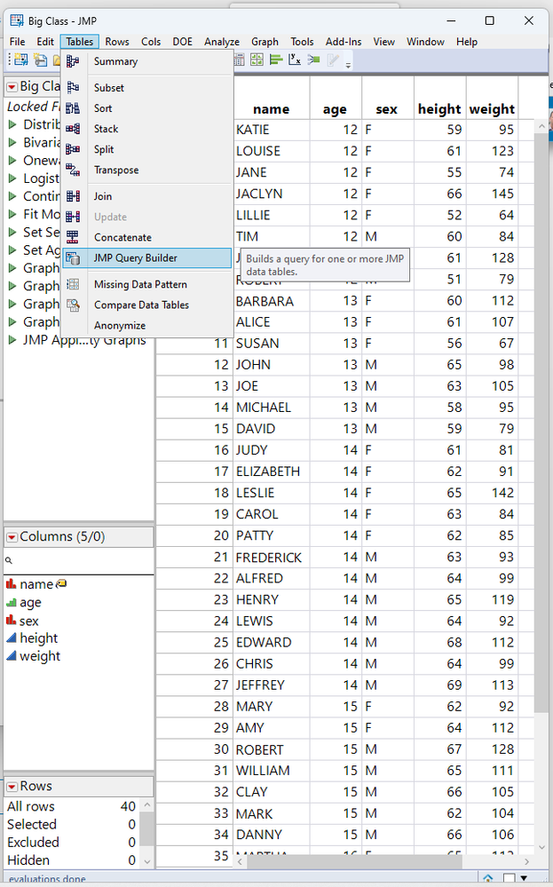This screenshot has height=887, width=553.
Task: Open the Rows menu
Action: pyautogui.click(x=117, y=42)
